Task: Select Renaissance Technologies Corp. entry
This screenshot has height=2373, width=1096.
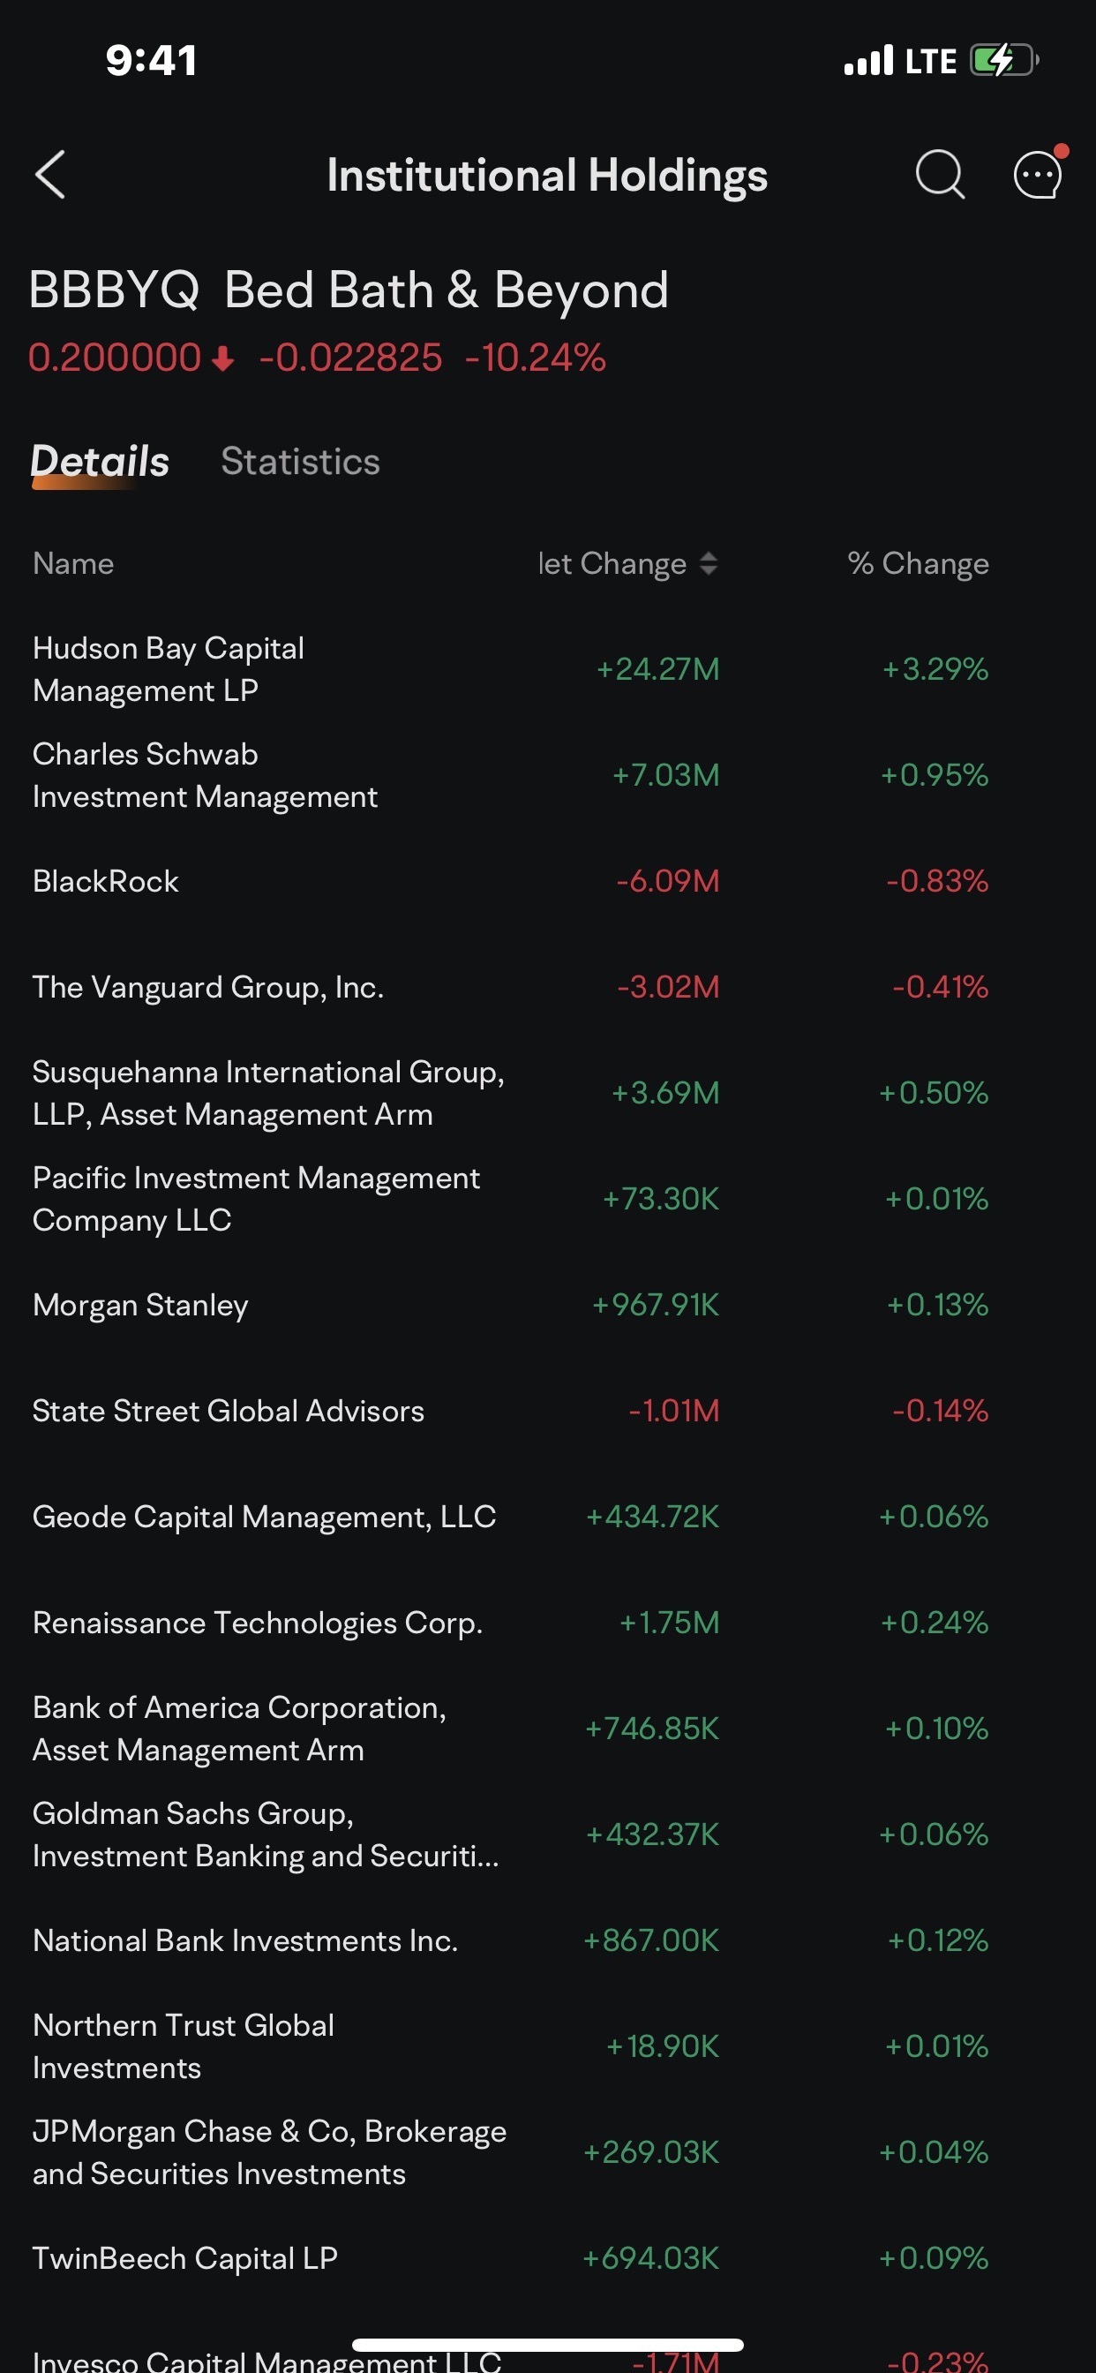Action: point(368,1623)
